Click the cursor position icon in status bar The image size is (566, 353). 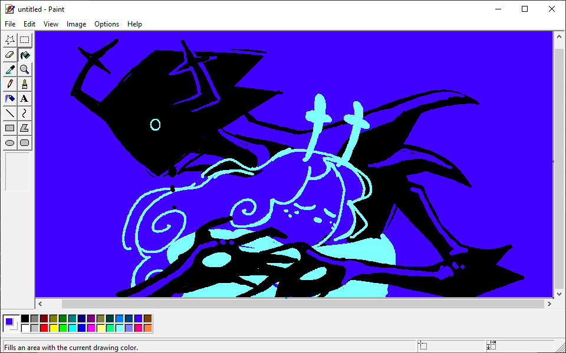pyautogui.click(x=423, y=347)
